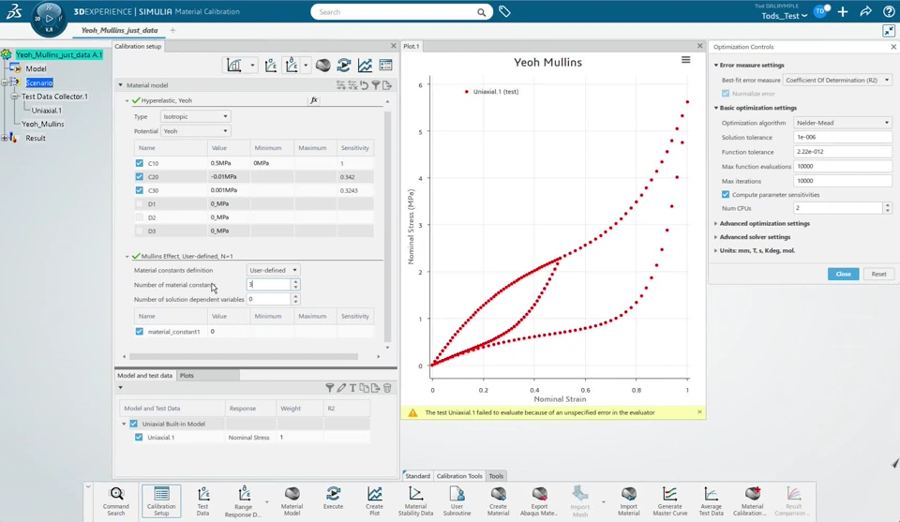Open the Test Data tool in the action bar
This screenshot has height=522, width=900.
tap(203, 500)
